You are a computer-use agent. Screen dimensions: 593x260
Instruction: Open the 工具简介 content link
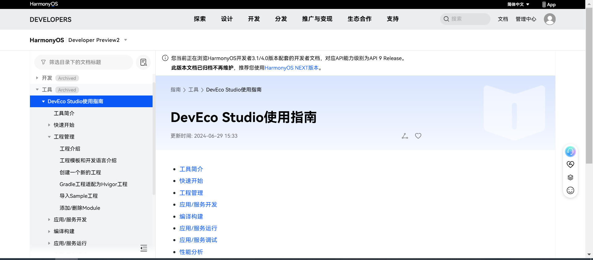(x=191, y=169)
